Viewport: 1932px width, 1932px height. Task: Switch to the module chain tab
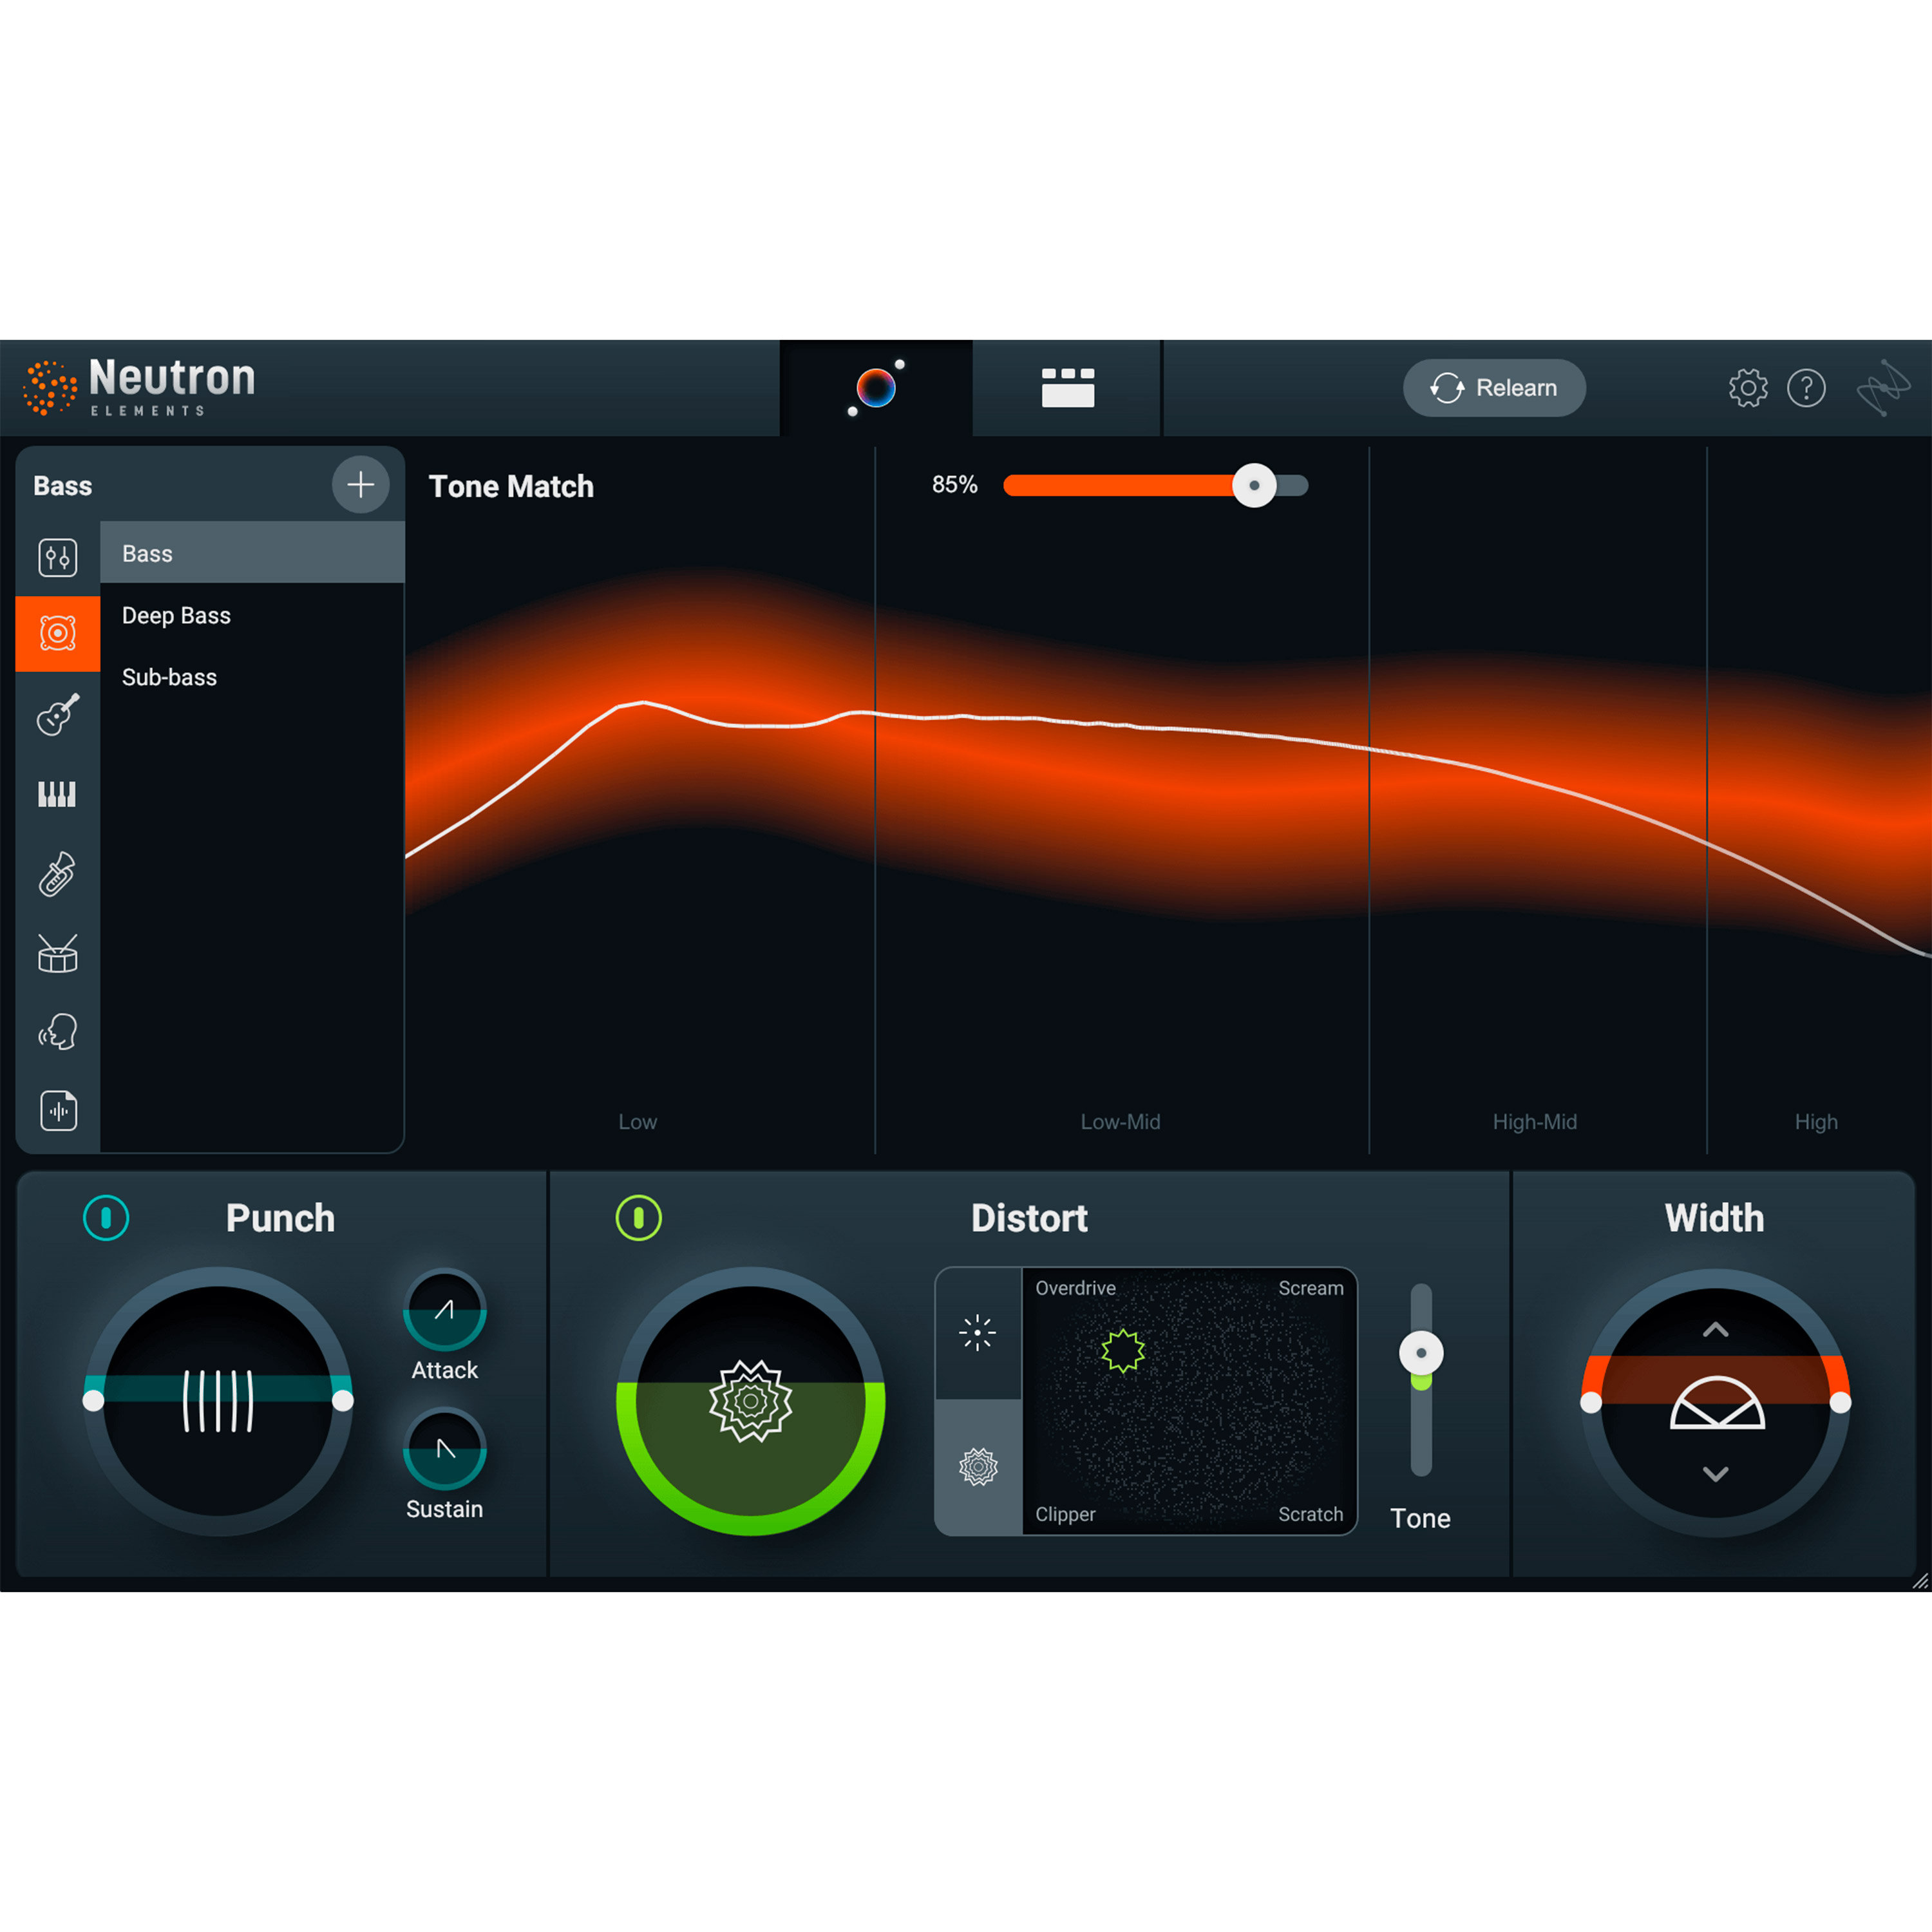[1066, 388]
